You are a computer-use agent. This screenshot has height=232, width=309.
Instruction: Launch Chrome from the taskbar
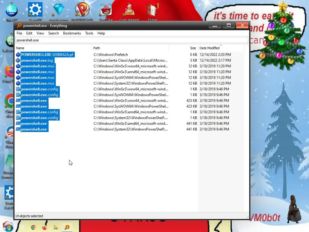point(33,227)
